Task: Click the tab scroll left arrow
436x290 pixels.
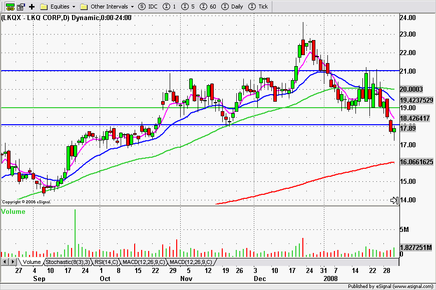Action: click(5, 261)
